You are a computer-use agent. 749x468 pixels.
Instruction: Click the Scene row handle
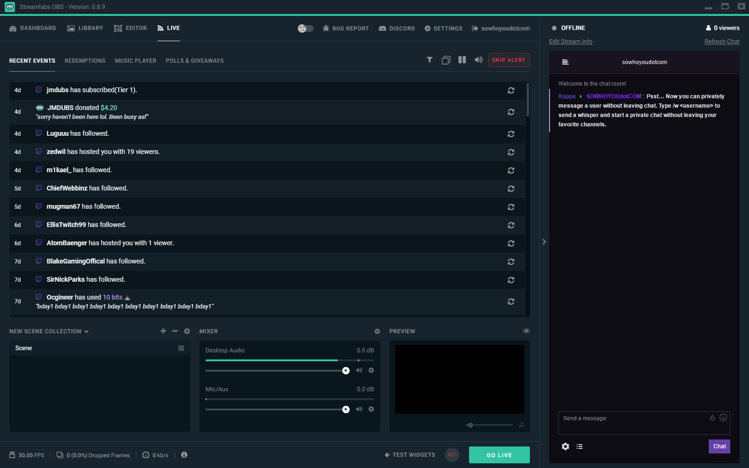[x=181, y=348]
